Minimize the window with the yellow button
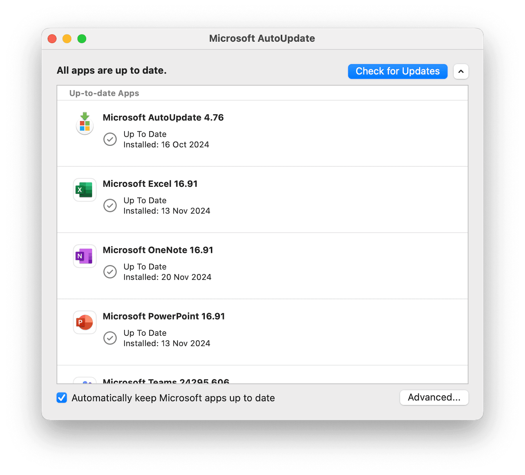 tap(67, 38)
